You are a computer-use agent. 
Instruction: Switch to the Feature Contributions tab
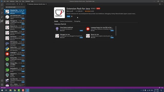coord(66,21)
